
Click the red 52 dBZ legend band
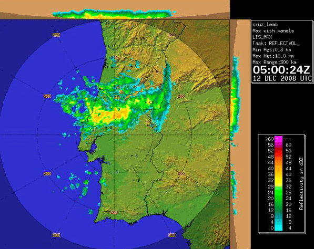[x=278, y=151]
